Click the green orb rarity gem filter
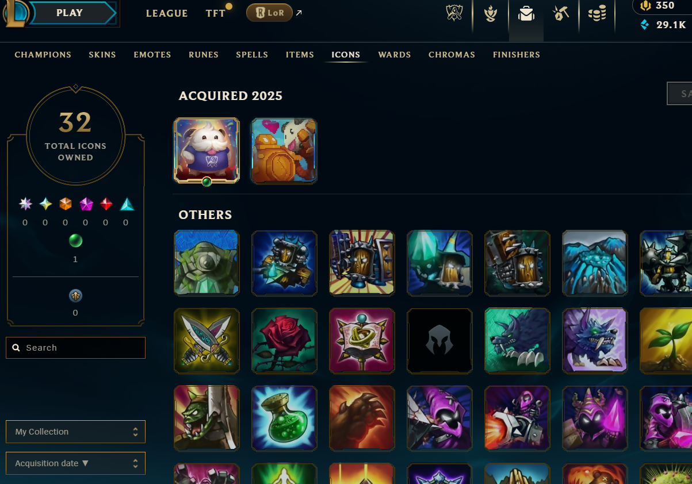692x484 pixels. [x=75, y=240]
